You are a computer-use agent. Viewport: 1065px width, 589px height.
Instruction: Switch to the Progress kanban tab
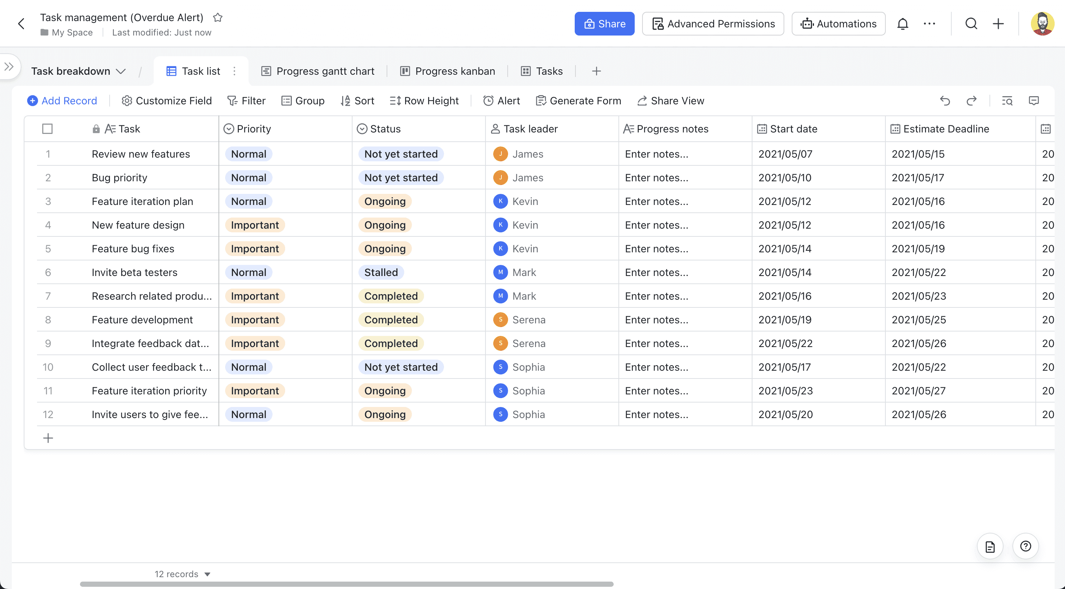(x=447, y=71)
